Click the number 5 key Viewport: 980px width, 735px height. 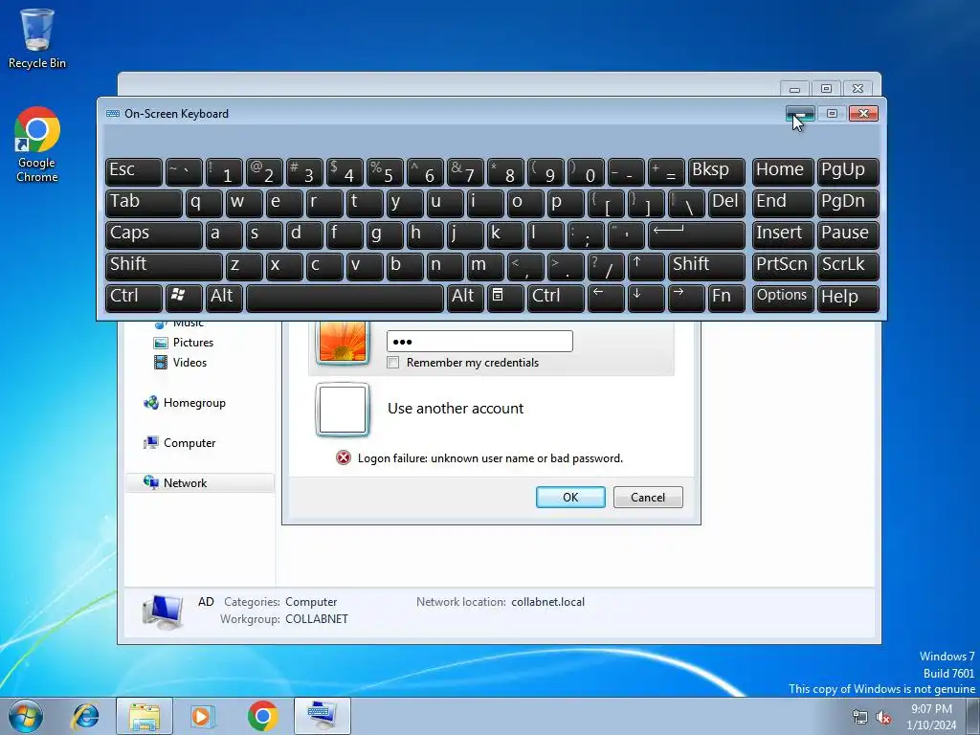tap(385, 172)
